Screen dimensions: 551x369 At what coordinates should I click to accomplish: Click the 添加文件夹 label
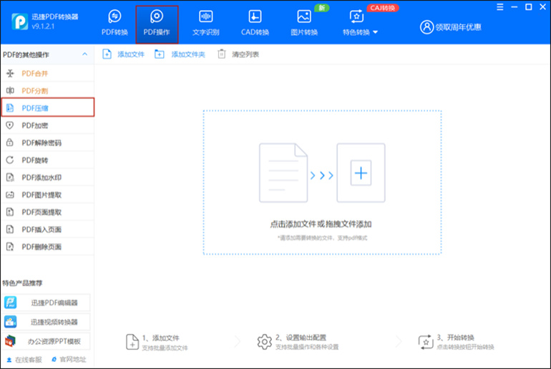point(188,54)
